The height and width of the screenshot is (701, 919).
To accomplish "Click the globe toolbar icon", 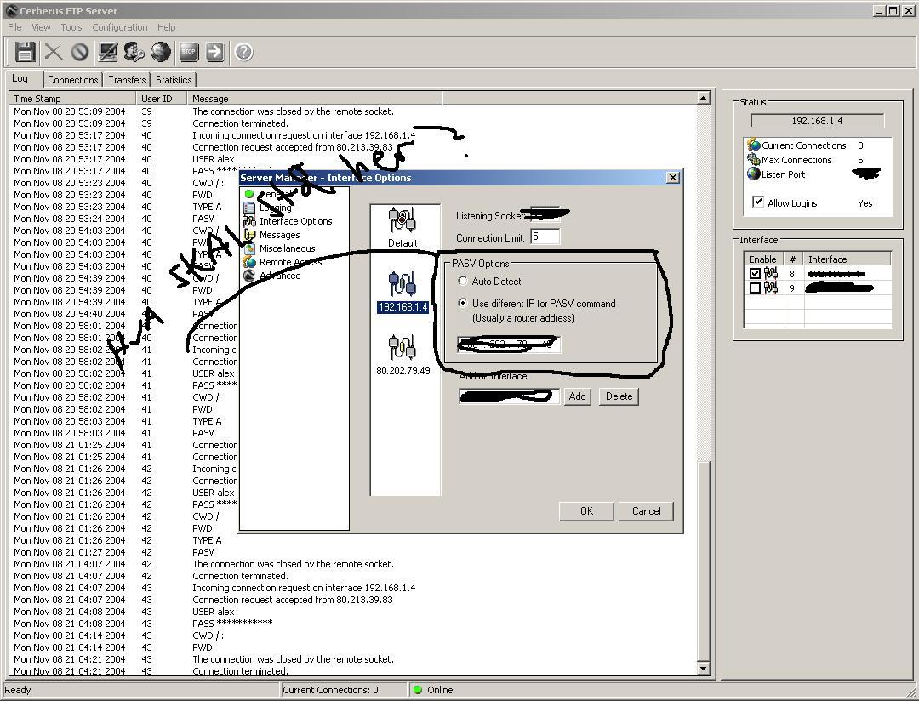I will pyautogui.click(x=161, y=52).
